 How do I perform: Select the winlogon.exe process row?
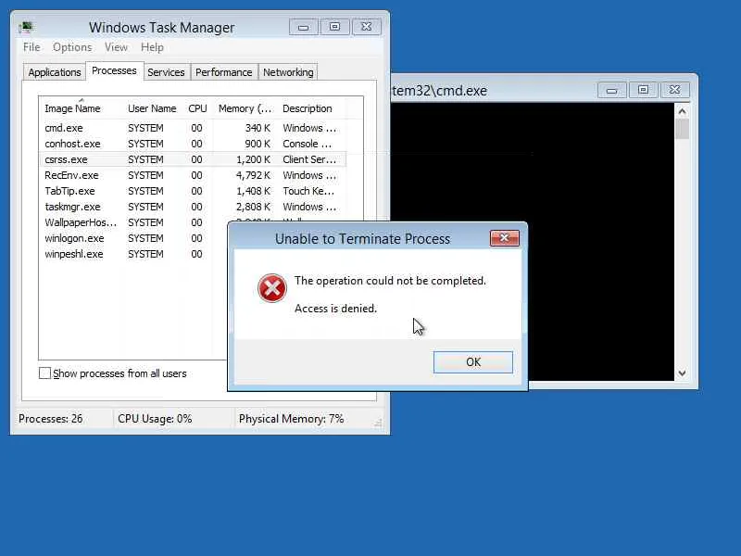click(x=133, y=238)
